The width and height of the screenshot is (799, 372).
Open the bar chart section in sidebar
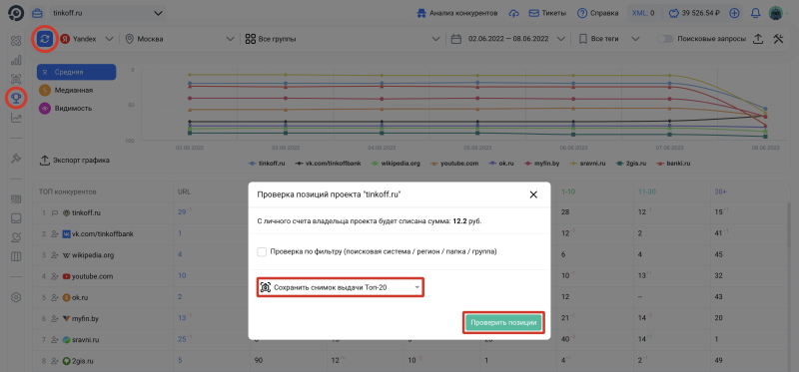[x=16, y=60]
